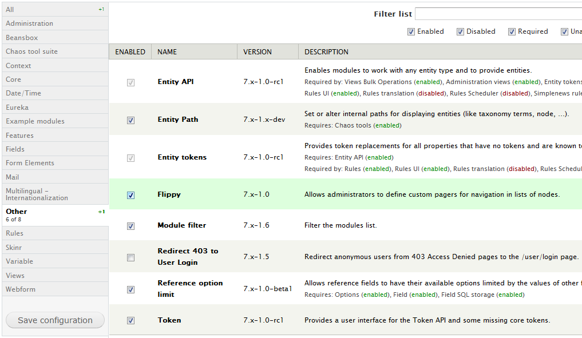Toggle the Required filter checkbox
Viewport: 582px width, 338px height.
tap(512, 32)
